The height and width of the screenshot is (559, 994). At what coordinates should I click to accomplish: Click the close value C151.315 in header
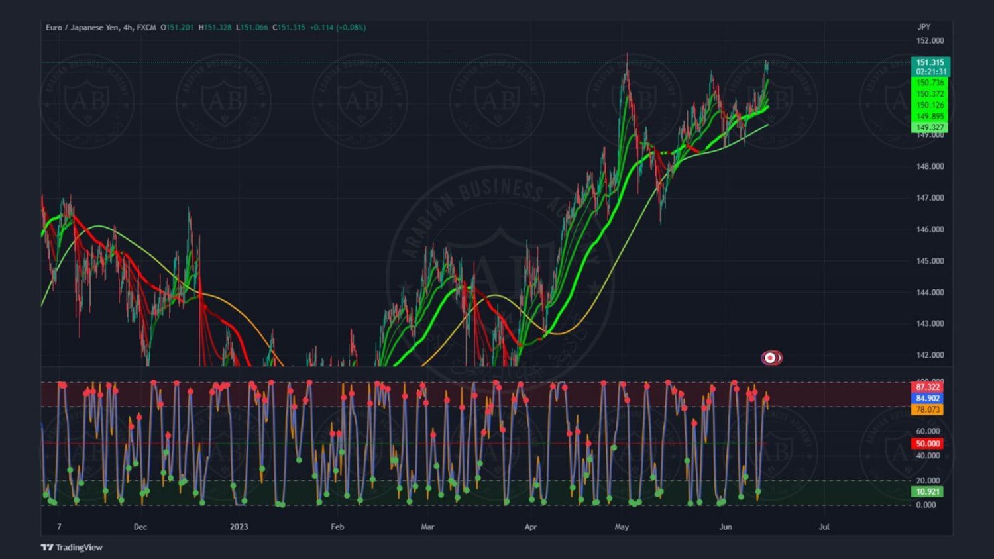pos(289,27)
